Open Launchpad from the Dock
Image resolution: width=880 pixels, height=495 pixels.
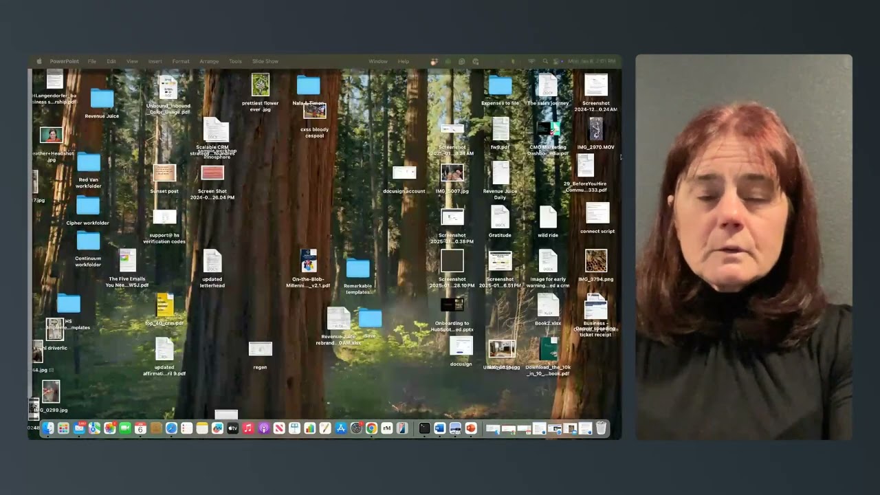pyautogui.click(x=63, y=428)
